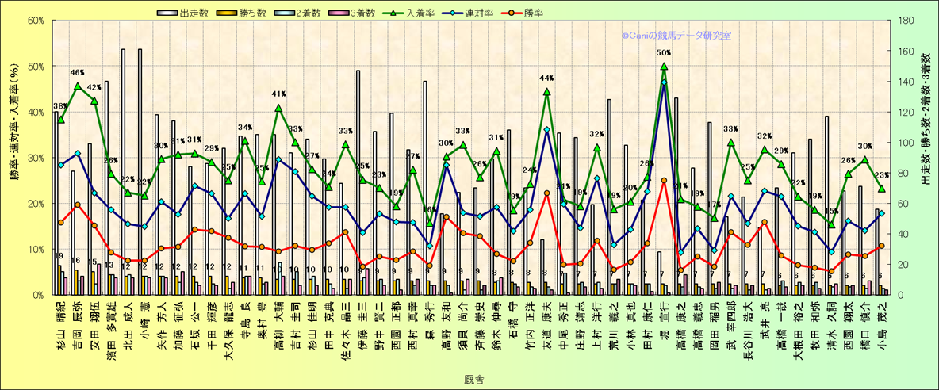
Task: Click the 44% data label for 友道 康夫
Action: 546,78
